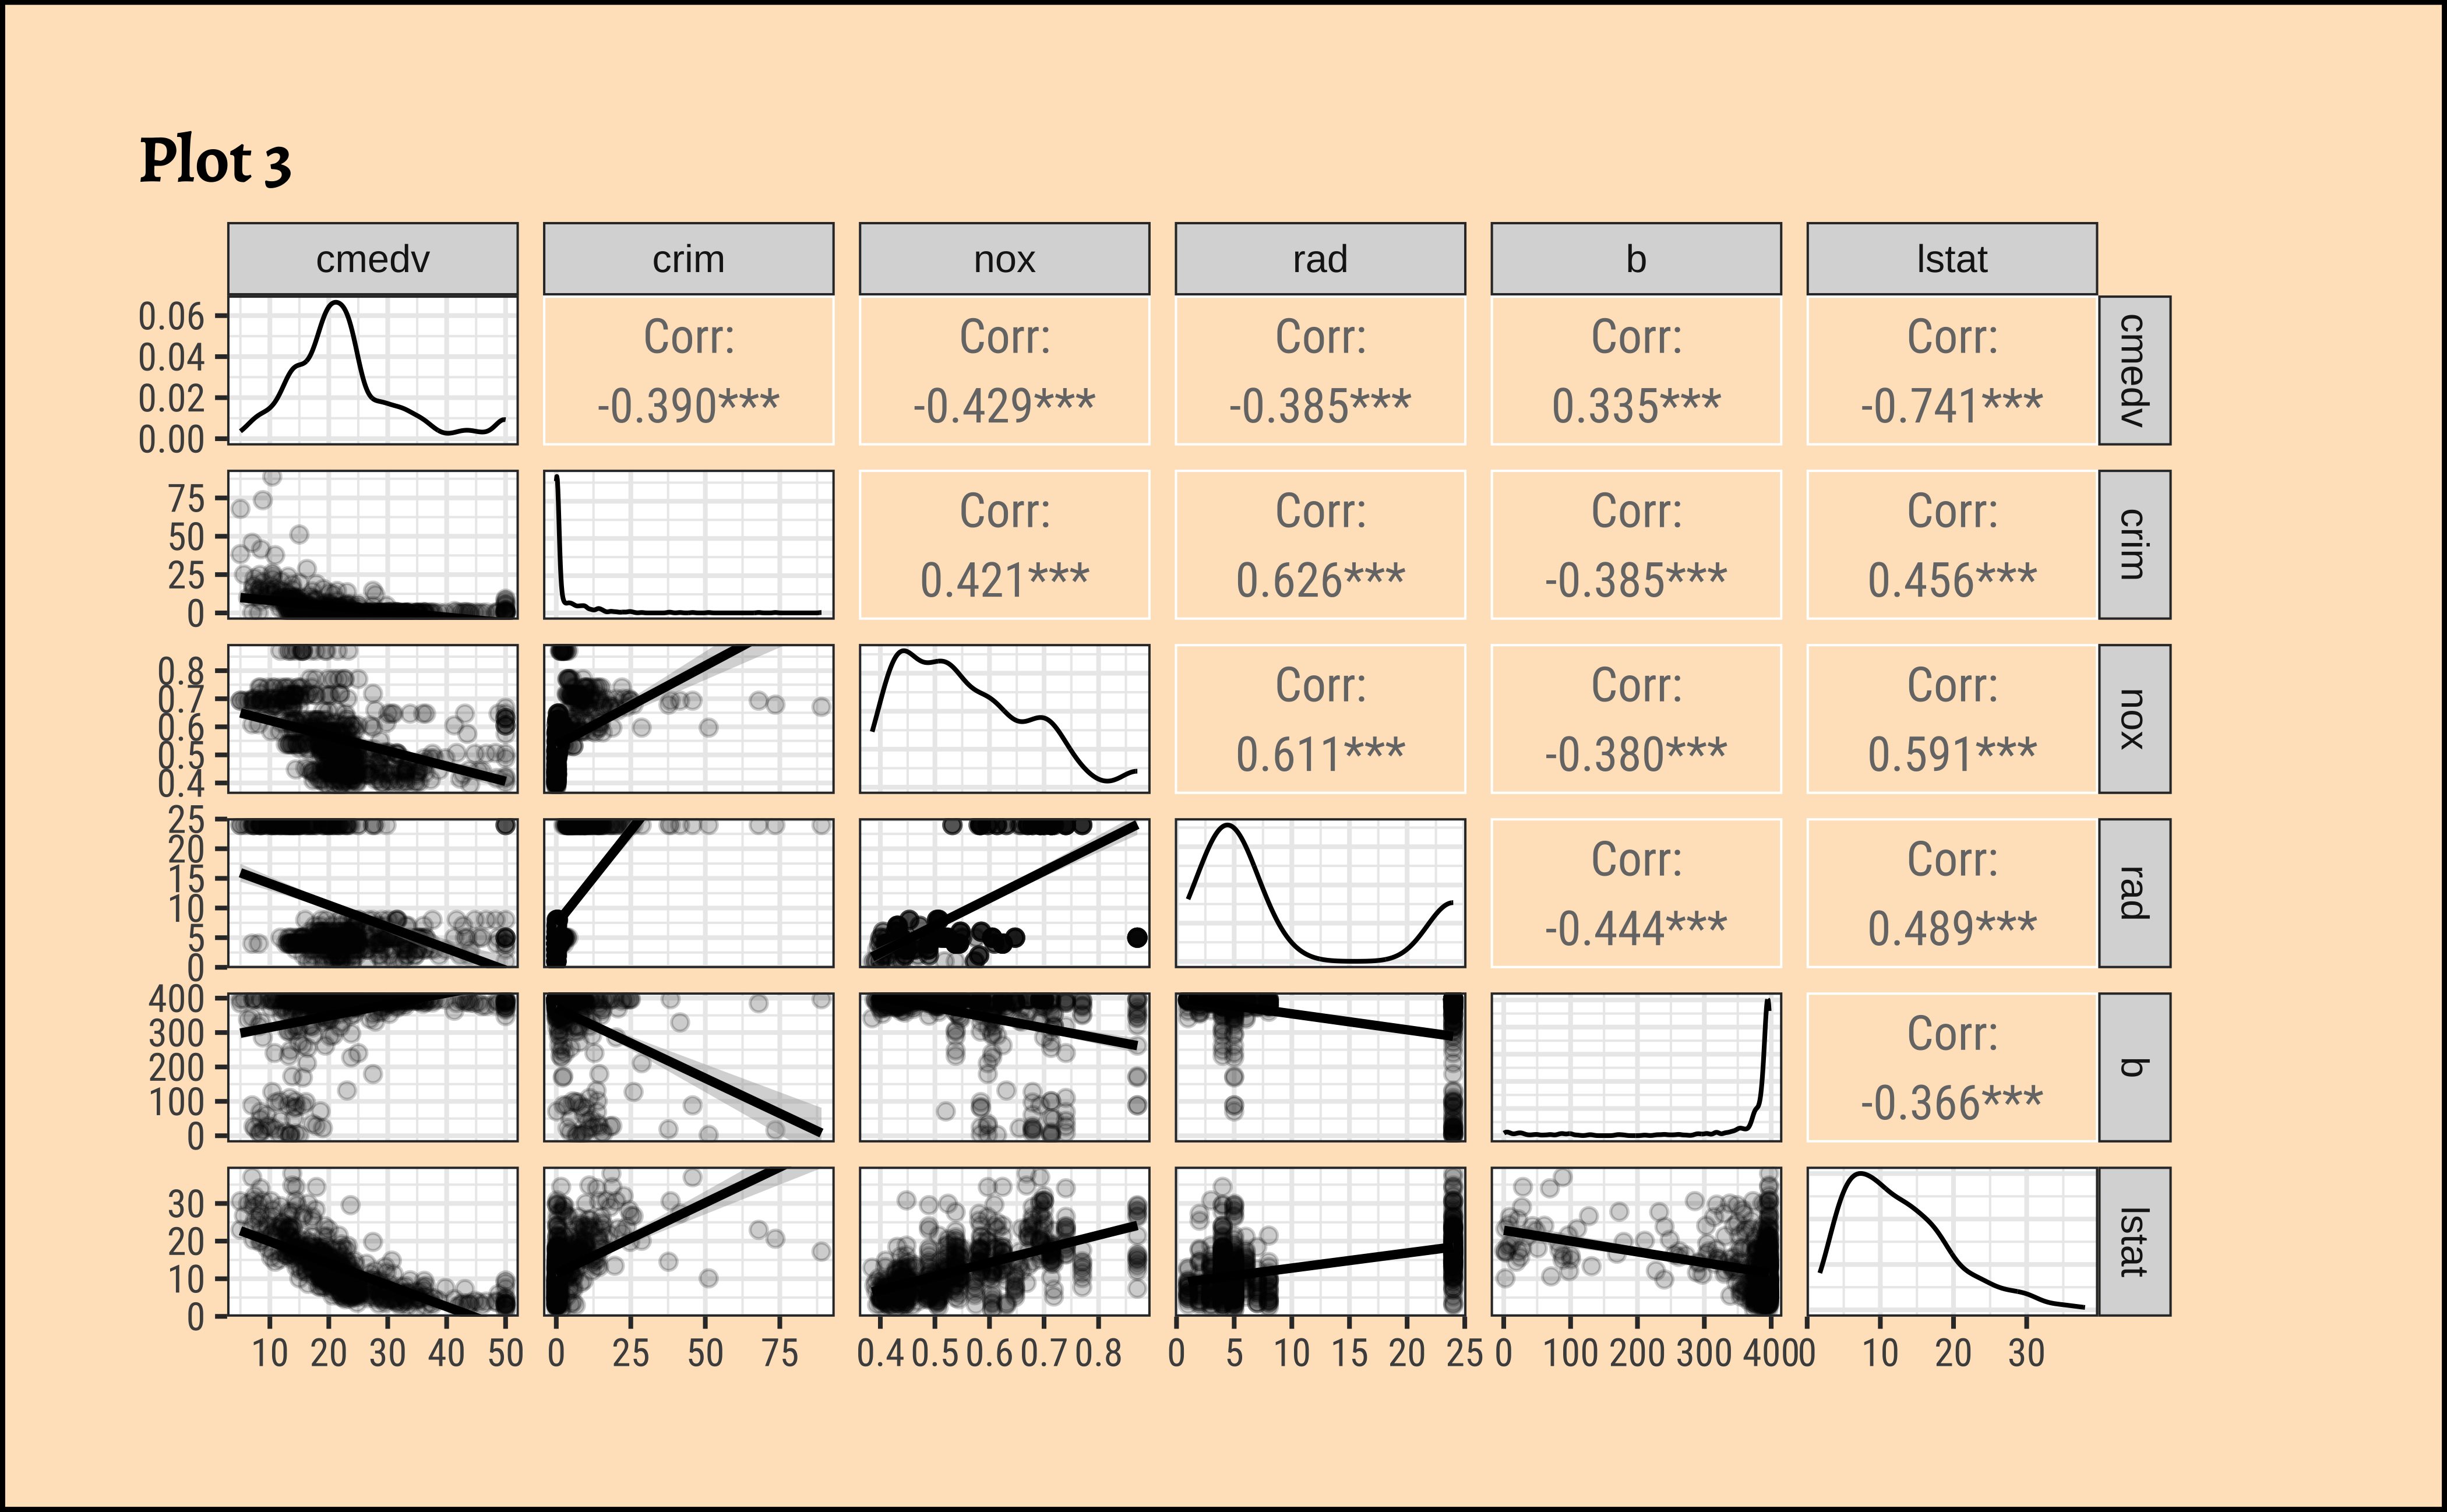Screen dimensions: 2447x1512
Task: Click the nox row label on right
Action: pos(2133,718)
